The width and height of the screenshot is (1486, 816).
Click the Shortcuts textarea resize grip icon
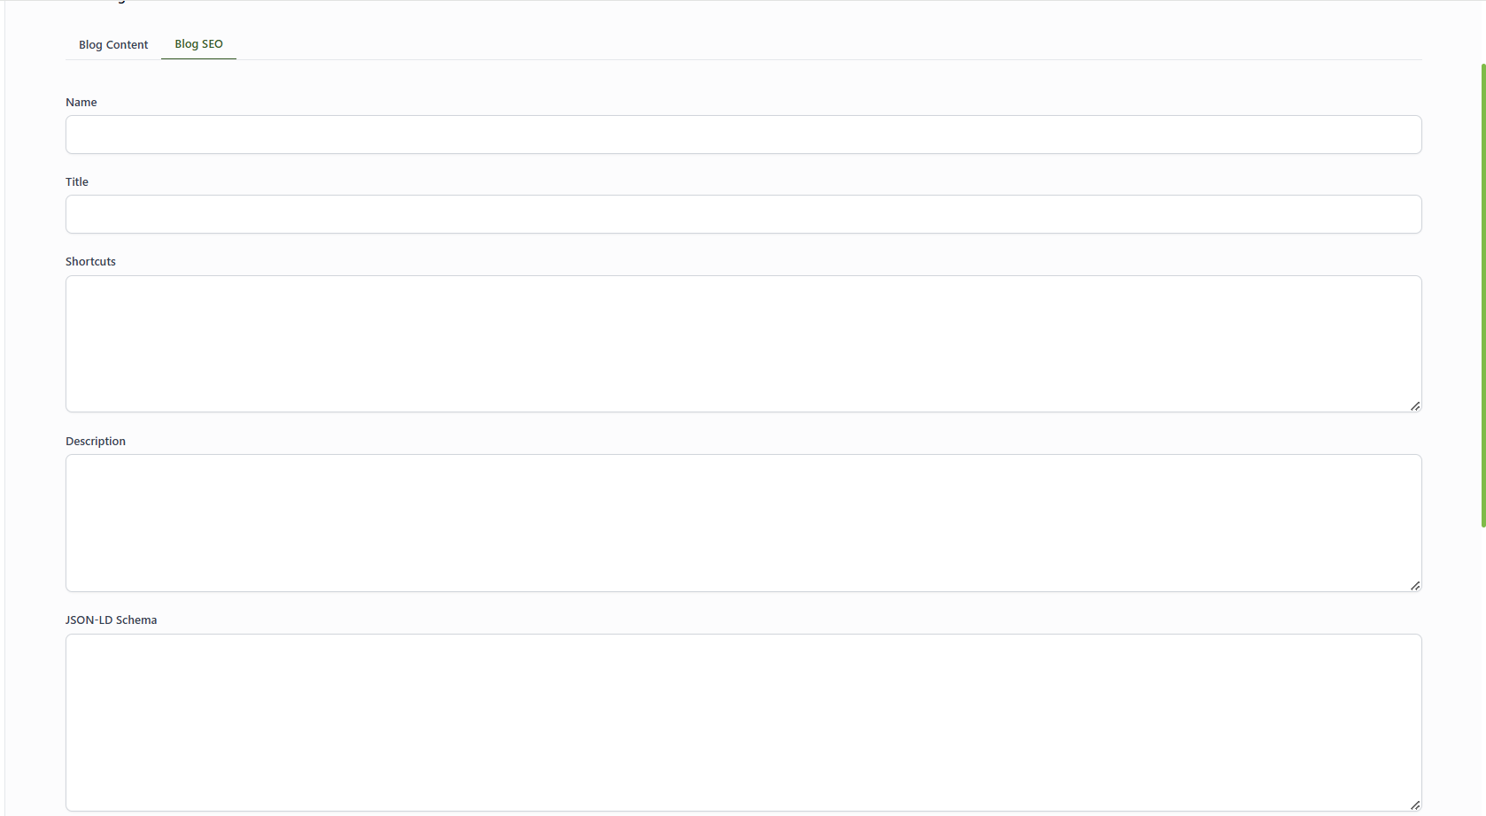coord(1415,406)
